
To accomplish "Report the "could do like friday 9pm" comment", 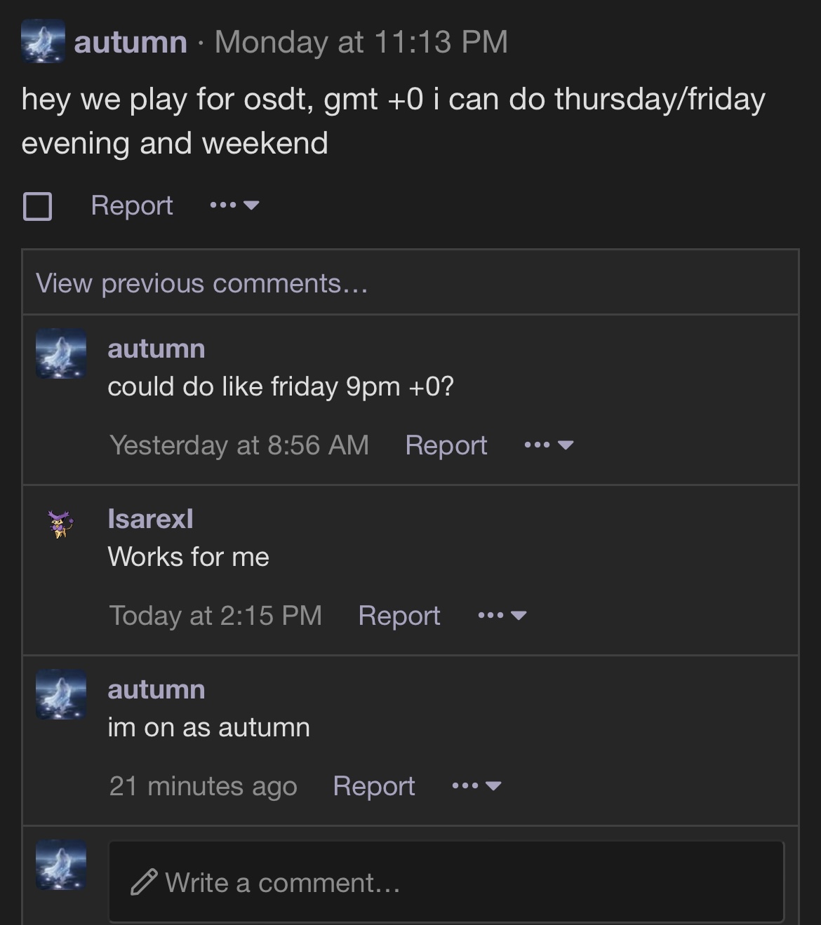I will coord(446,445).
